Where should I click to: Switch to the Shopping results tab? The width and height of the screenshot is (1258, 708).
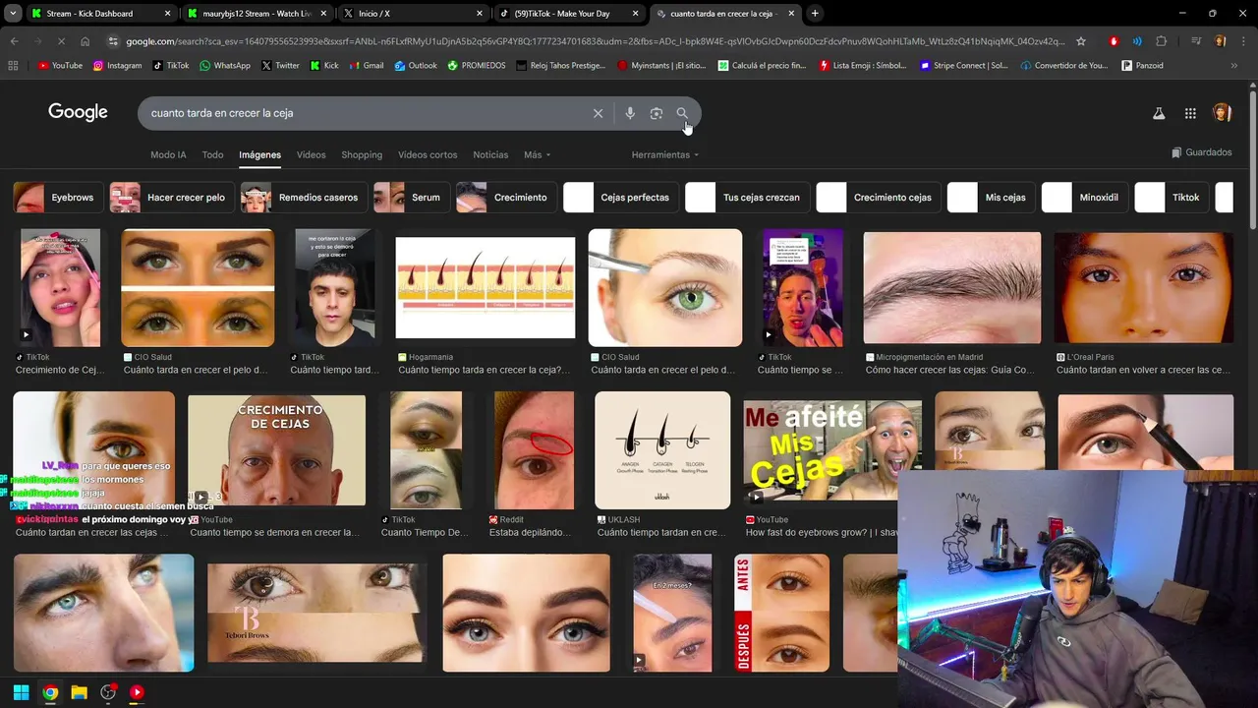[362, 154]
